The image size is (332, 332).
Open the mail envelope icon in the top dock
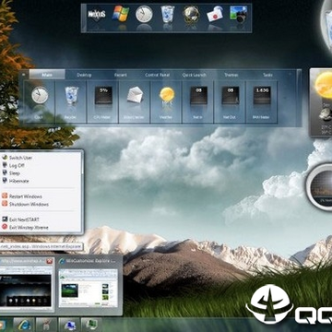pos(215,14)
